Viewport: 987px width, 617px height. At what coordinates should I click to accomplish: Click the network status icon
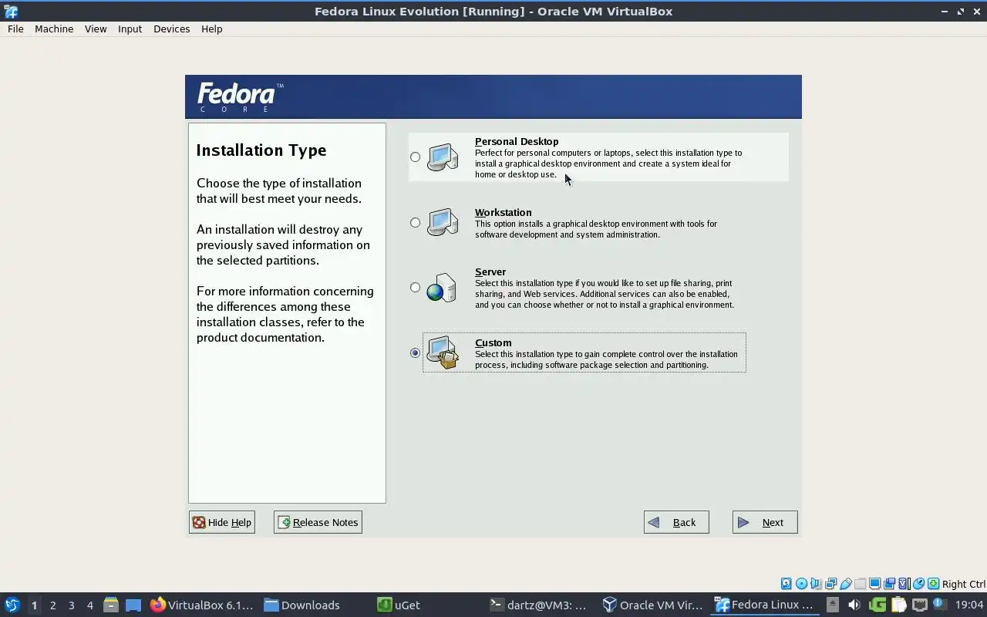click(x=830, y=584)
